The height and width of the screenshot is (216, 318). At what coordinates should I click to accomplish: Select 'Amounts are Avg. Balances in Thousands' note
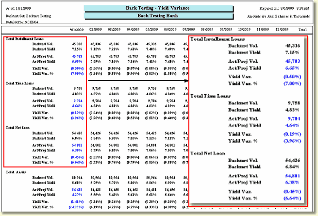[x=278, y=16]
